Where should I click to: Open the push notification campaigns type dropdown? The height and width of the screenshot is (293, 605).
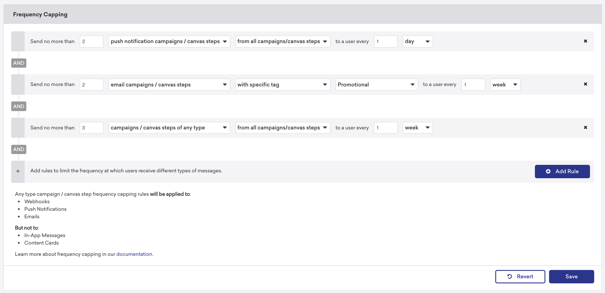click(169, 41)
